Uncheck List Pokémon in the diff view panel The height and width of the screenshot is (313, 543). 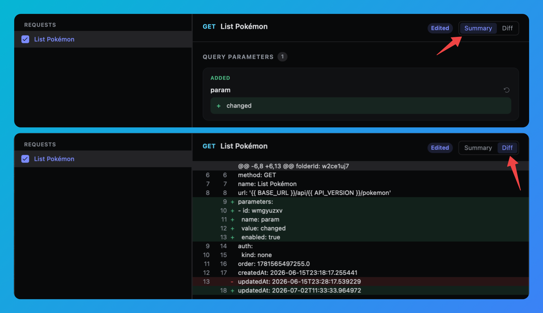tap(25, 159)
